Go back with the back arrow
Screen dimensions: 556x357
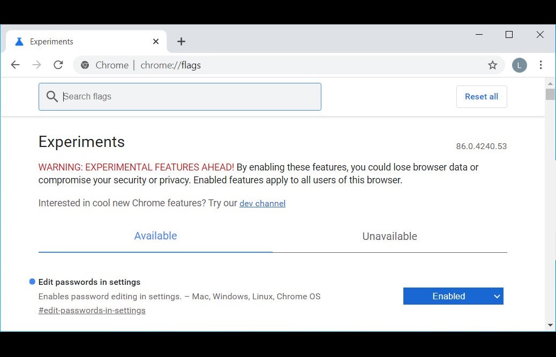point(15,65)
